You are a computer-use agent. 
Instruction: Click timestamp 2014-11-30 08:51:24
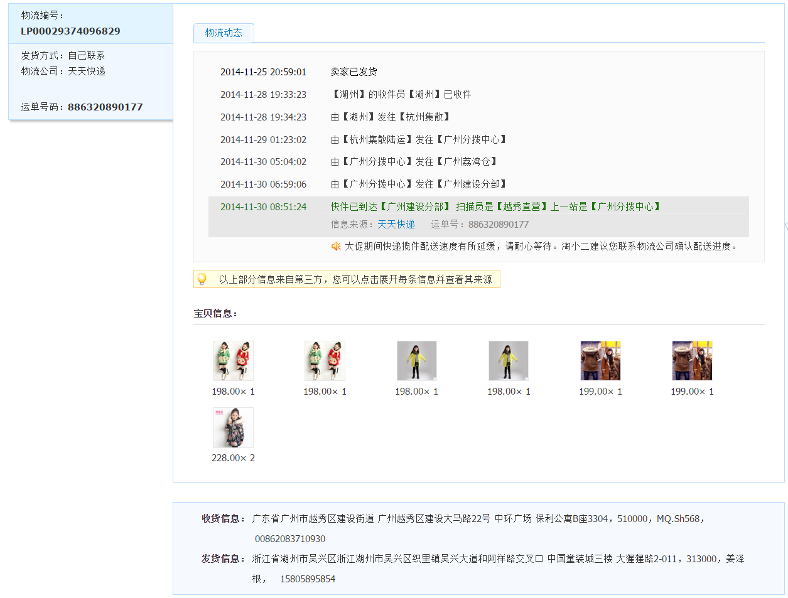(263, 206)
